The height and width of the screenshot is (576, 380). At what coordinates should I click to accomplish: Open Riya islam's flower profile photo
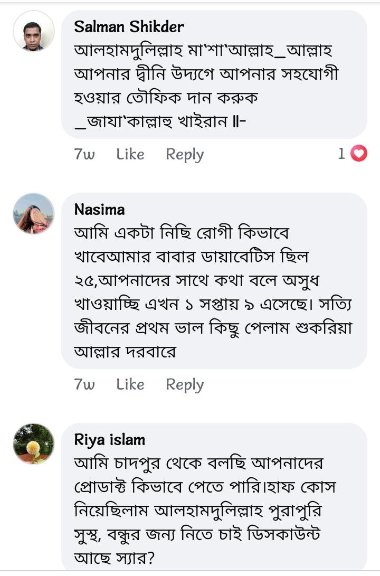pos(34,443)
